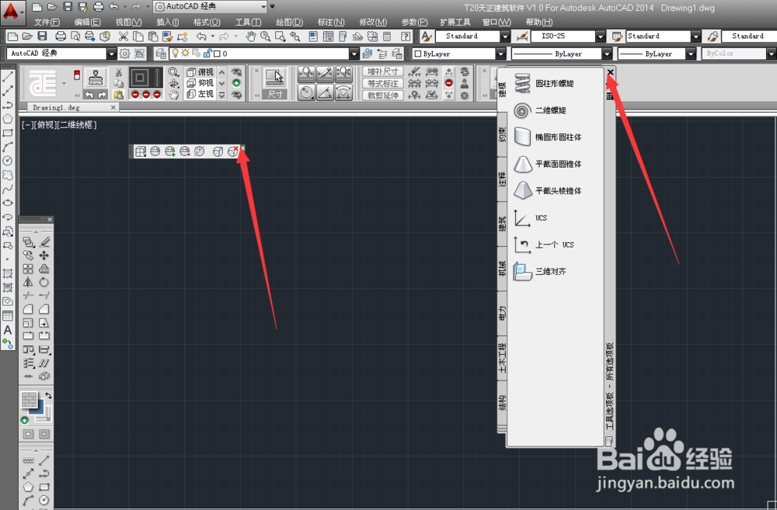Click the brick hatch pattern swatch
Image resolution: width=777 pixels, height=510 pixels.
(x=30, y=400)
